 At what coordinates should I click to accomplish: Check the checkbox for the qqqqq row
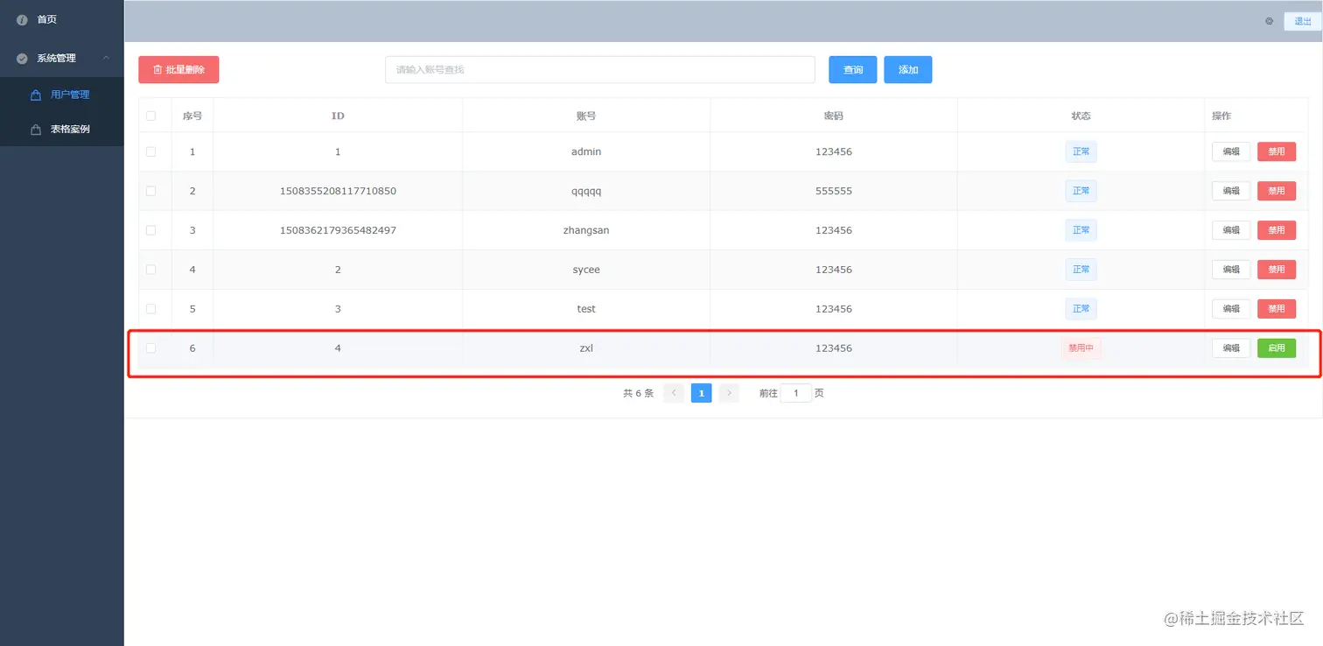pyautogui.click(x=151, y=191)
